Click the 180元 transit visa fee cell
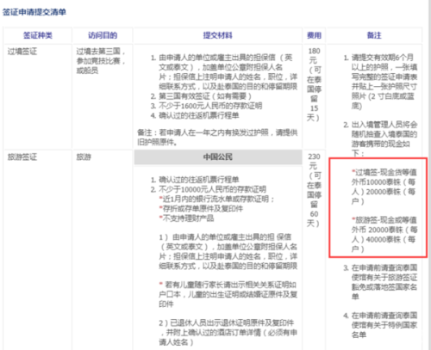 click(x=314, y=84)
